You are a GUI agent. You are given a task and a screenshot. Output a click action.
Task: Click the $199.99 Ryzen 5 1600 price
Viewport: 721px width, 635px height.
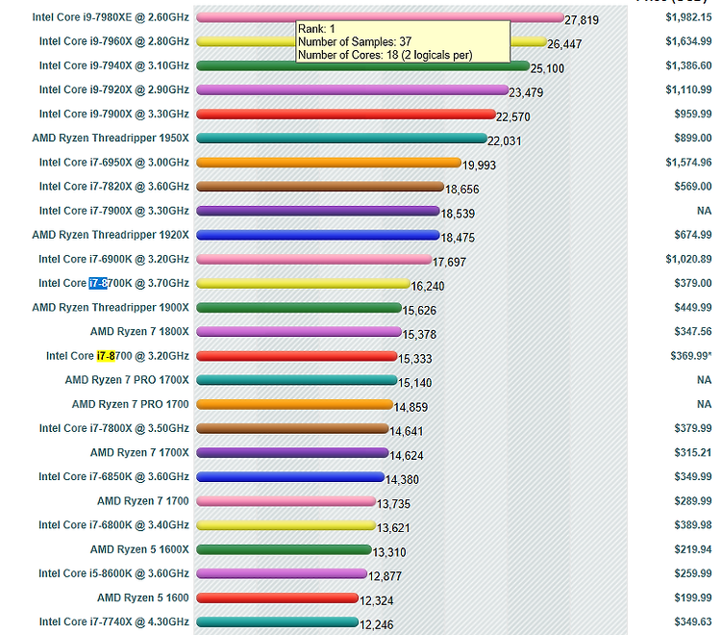[693, 597]
